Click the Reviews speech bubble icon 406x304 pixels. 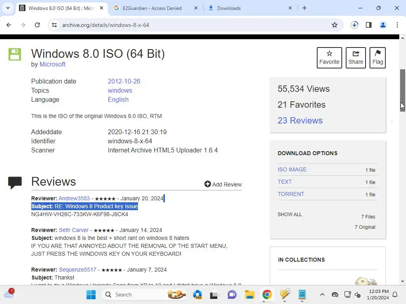click(x=15, y=183)
